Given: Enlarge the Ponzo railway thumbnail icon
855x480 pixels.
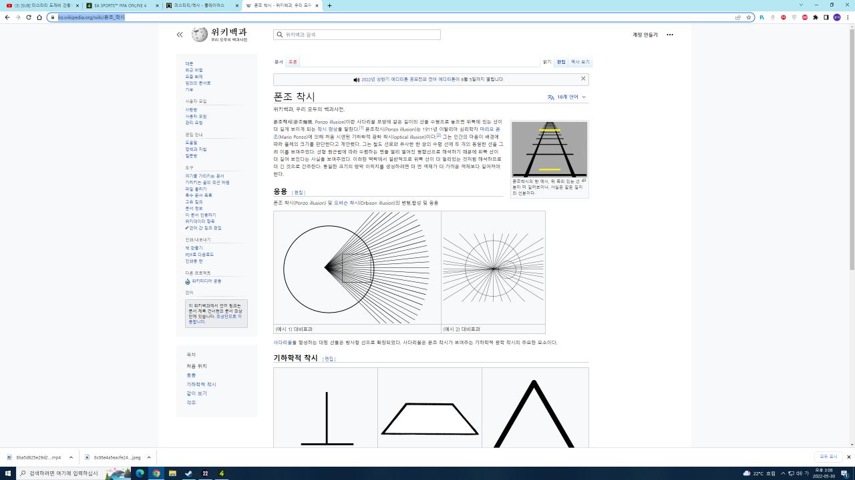Looking at the screenshot, I should (584, 181).
